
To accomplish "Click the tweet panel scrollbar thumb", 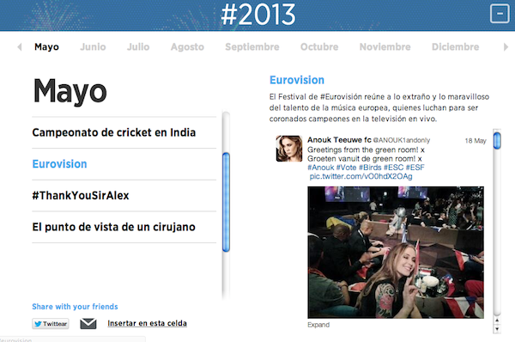I will [x=497, y=140].
